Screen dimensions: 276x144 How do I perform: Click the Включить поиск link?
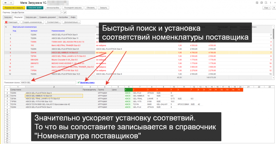click(x=87, y=82)
